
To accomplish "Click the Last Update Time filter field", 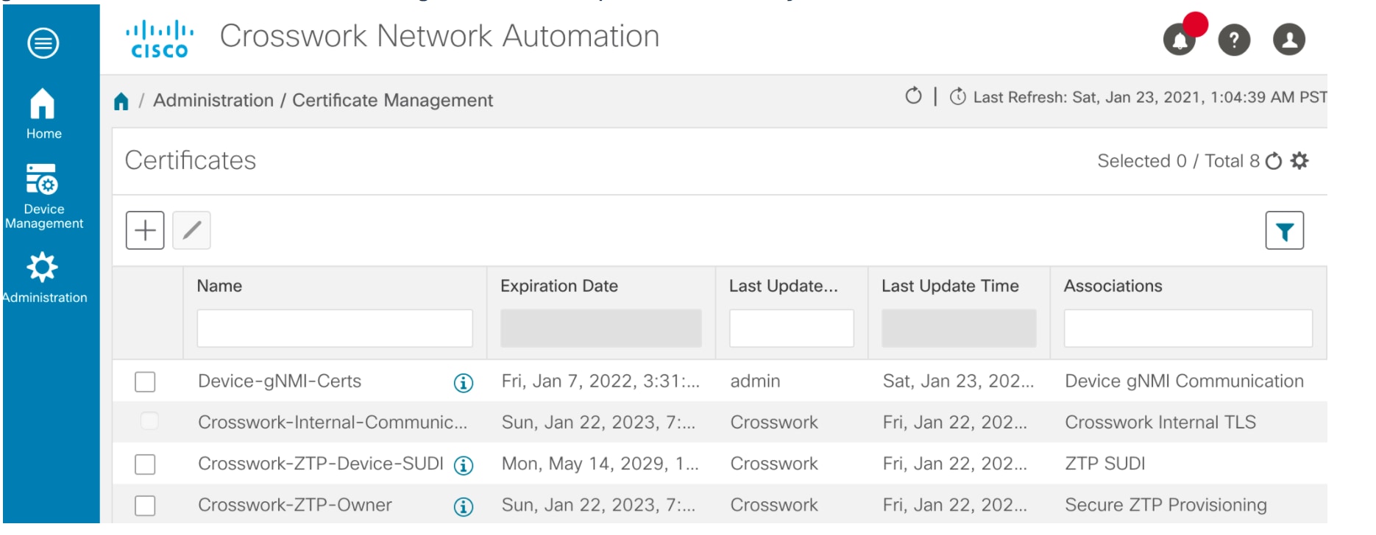I will point(959,328).
